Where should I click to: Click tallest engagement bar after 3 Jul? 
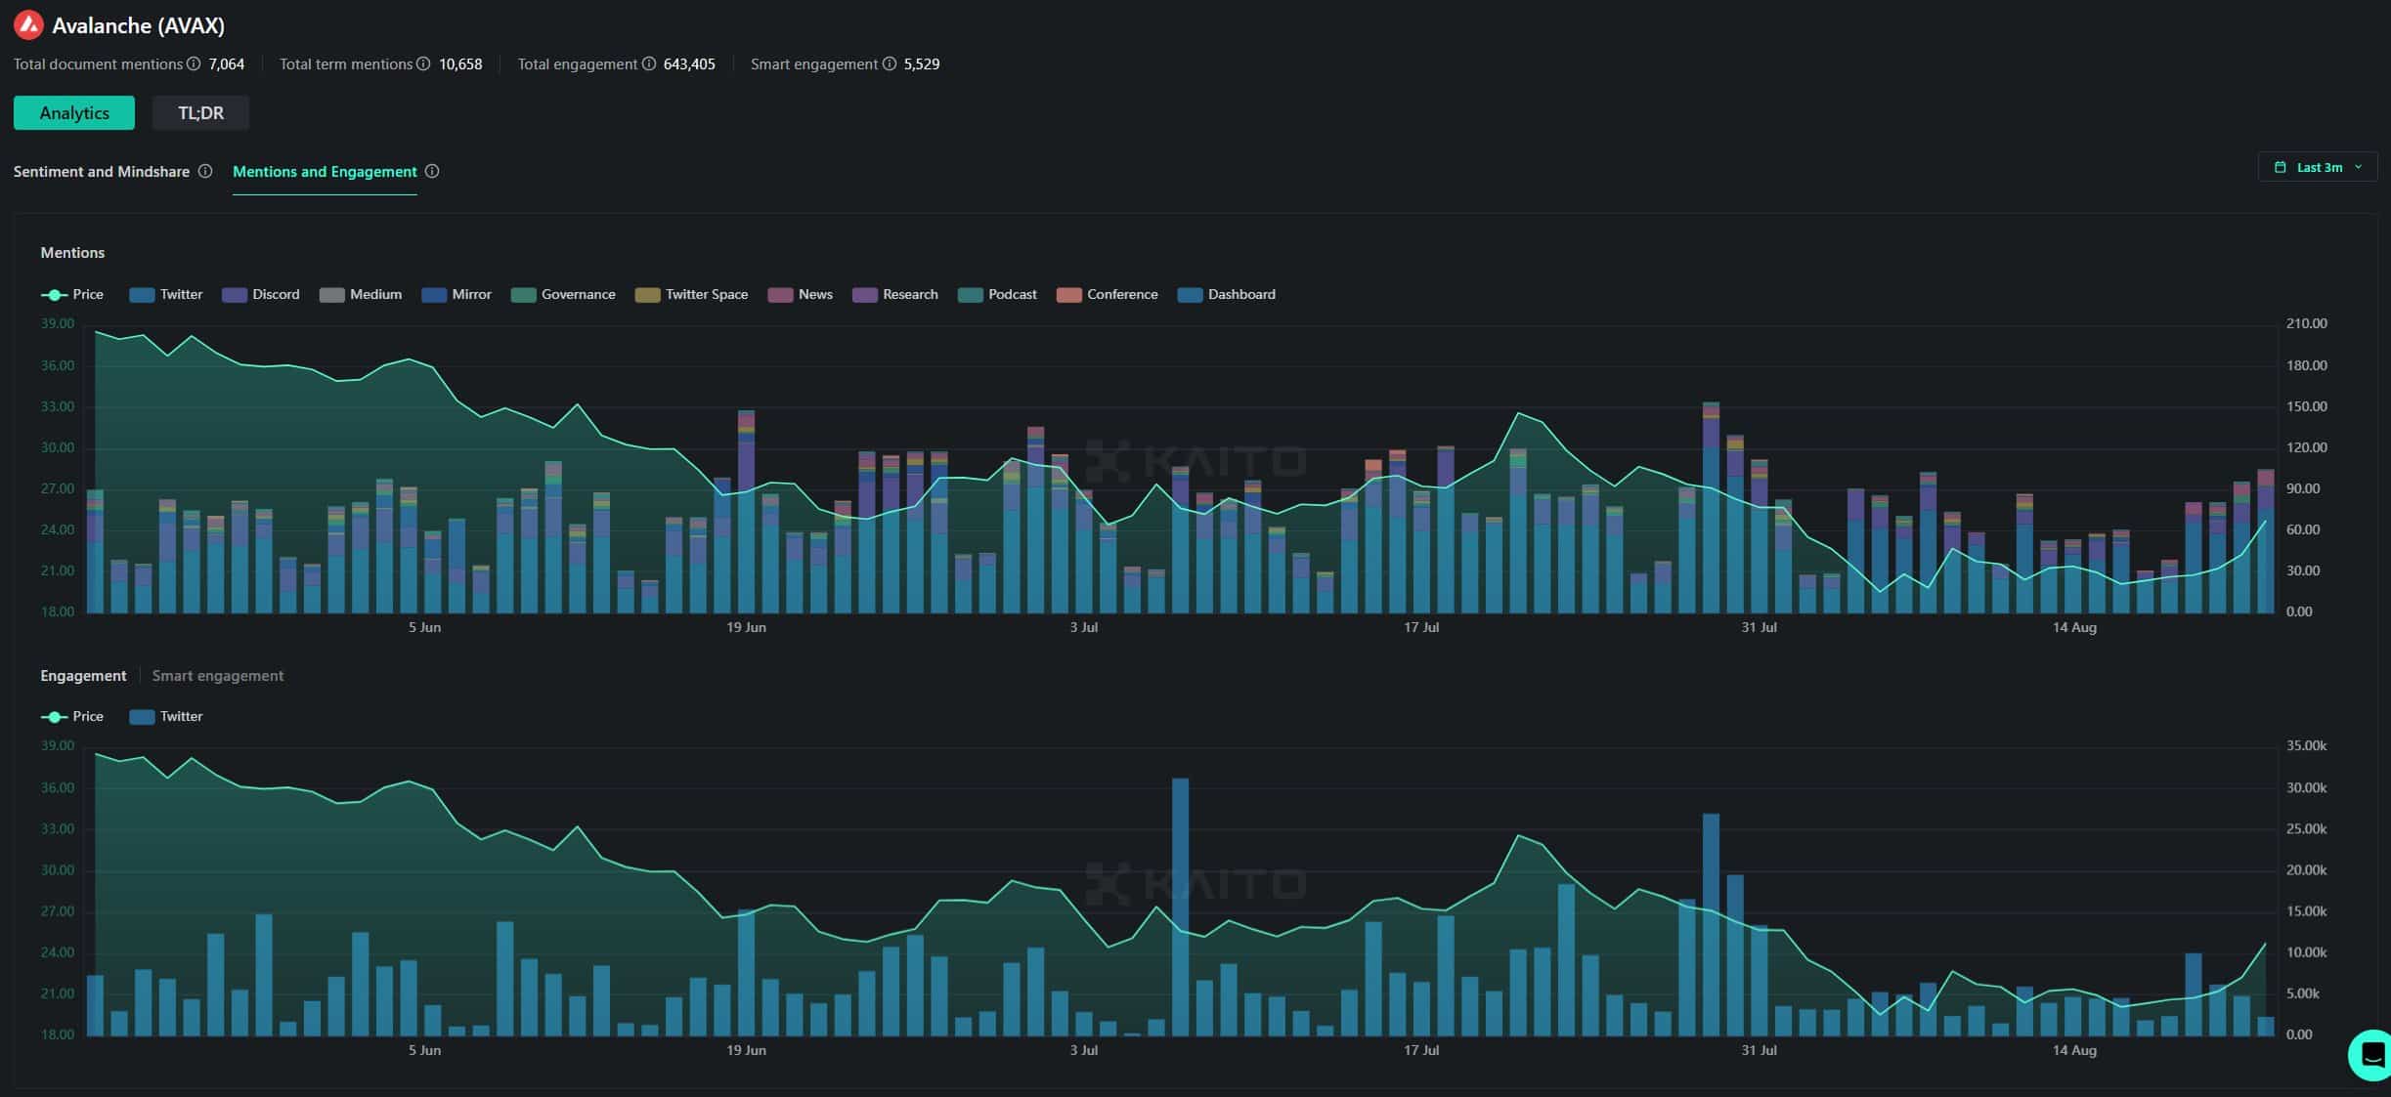coord(1181,907)
